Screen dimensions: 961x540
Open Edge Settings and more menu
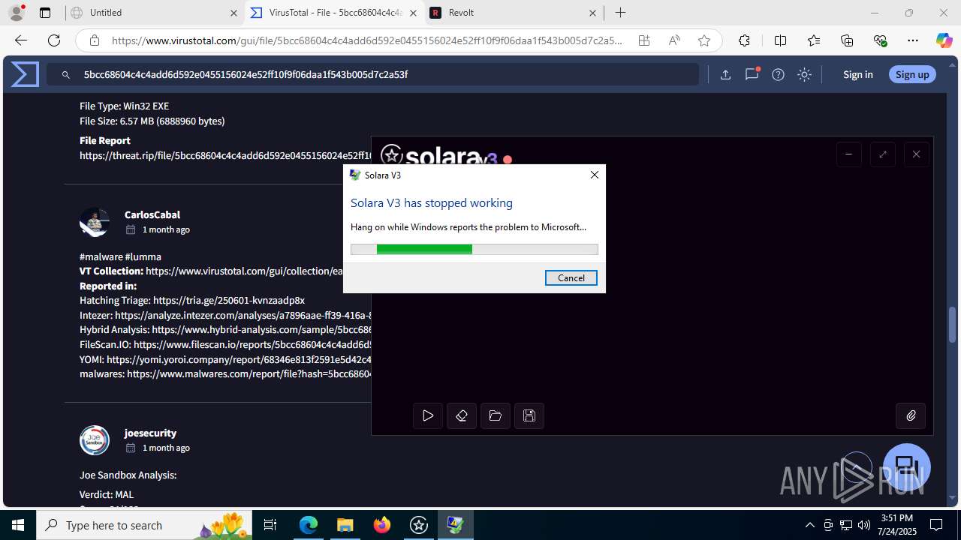point(913,40)
